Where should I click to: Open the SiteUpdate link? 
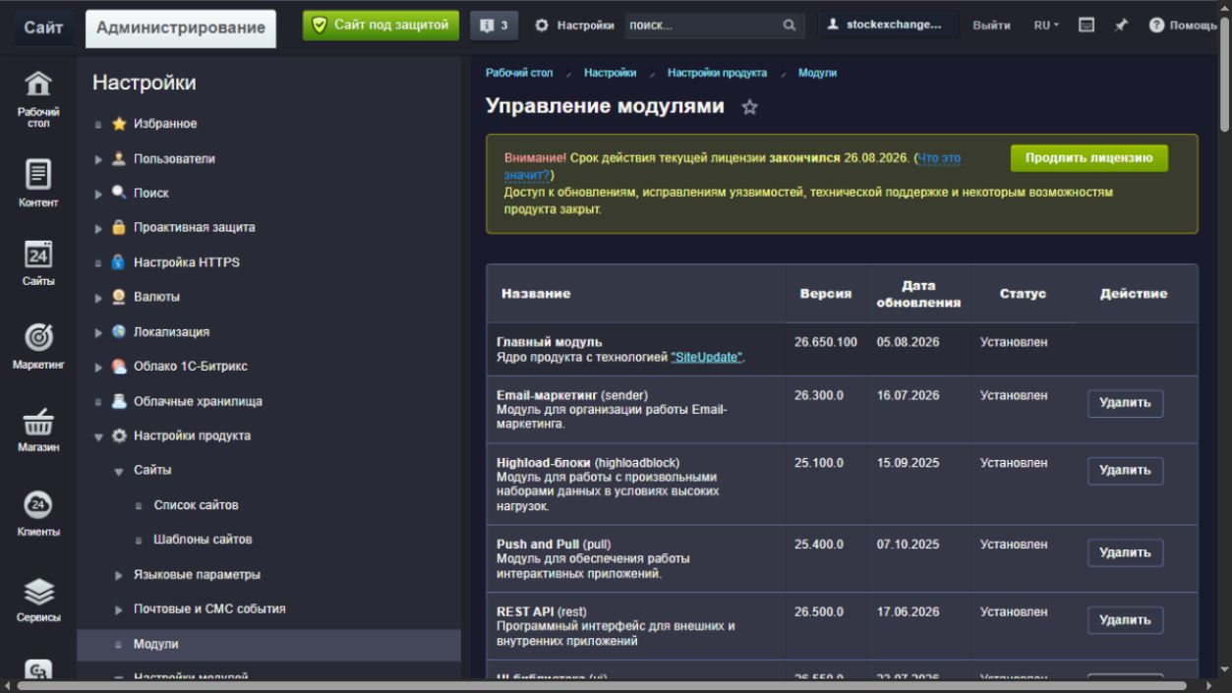pyautogui.click(x=708, y=358)
